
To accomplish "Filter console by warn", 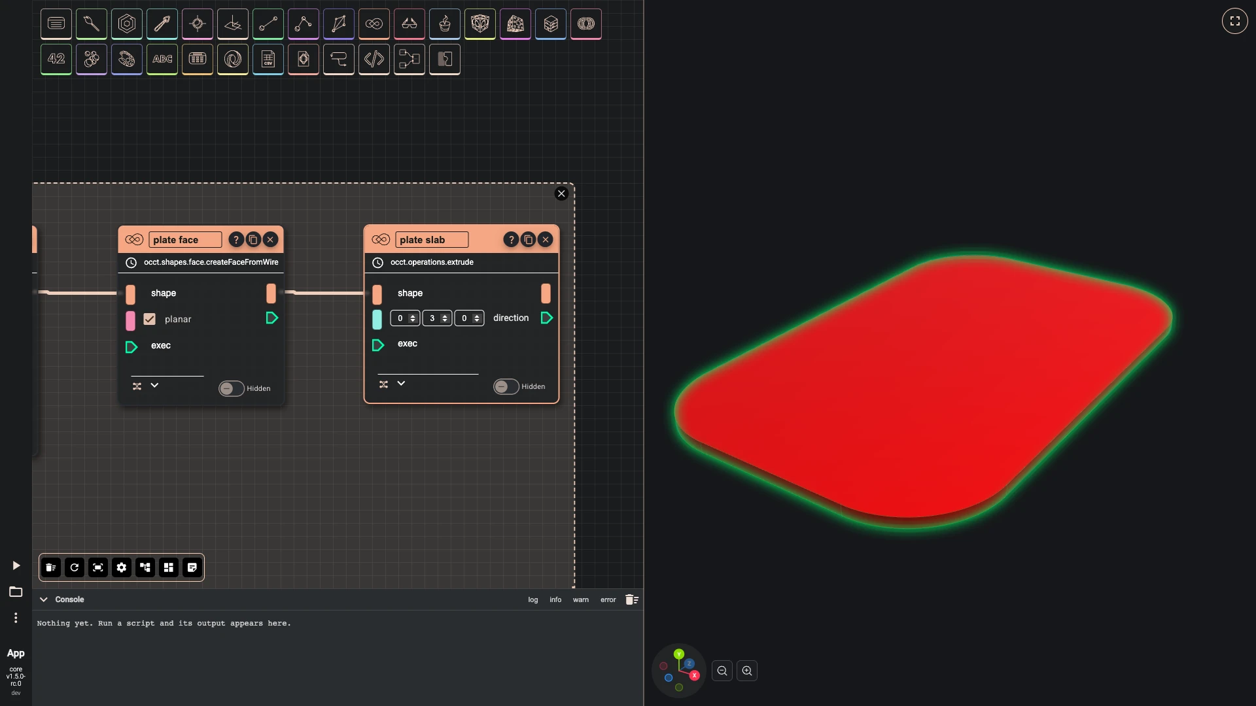I will click(581, 599).
